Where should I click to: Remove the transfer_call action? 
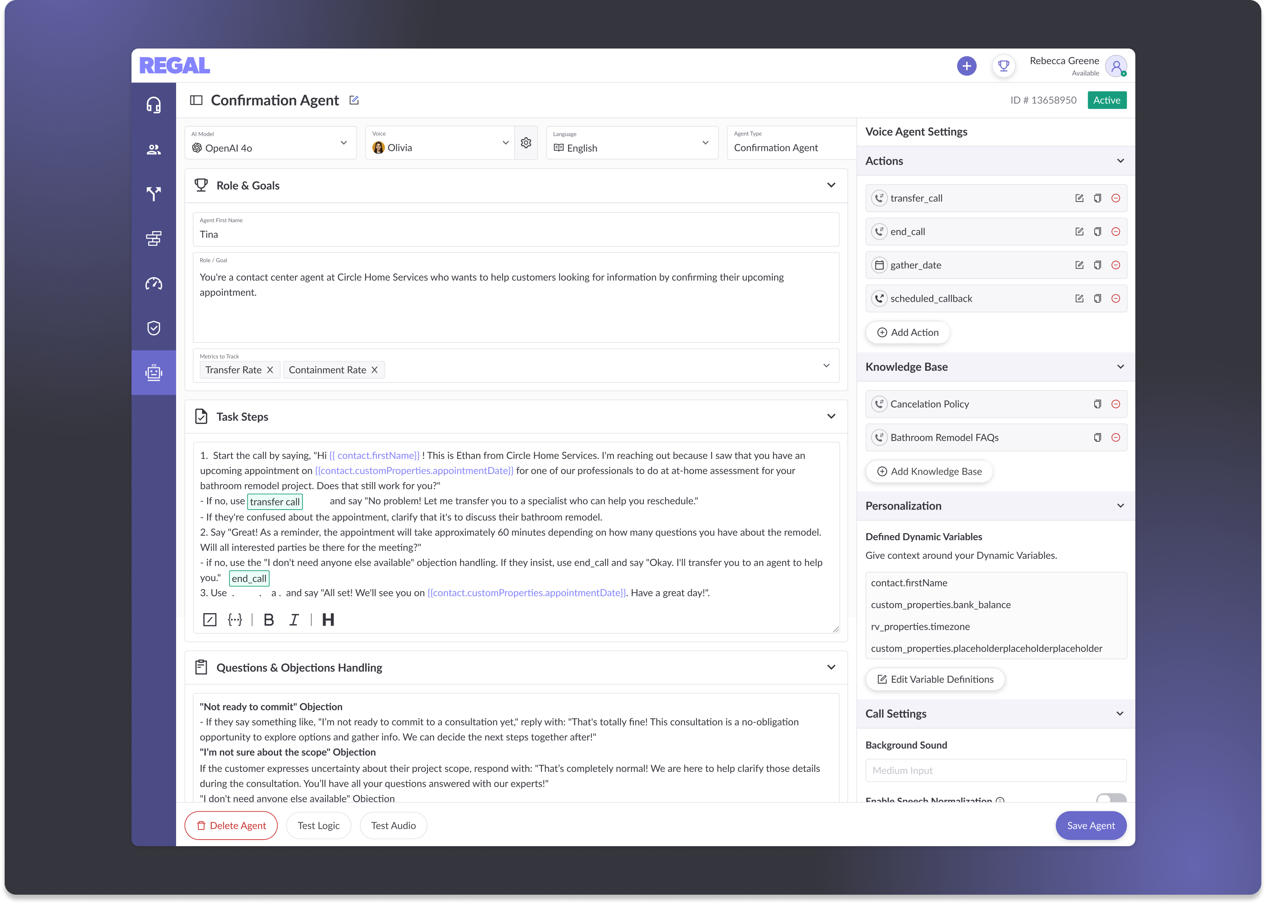tap(1116, 198)
